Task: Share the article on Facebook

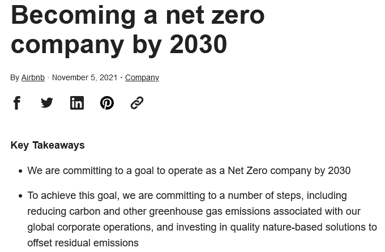Action: (x=17, y=103)
